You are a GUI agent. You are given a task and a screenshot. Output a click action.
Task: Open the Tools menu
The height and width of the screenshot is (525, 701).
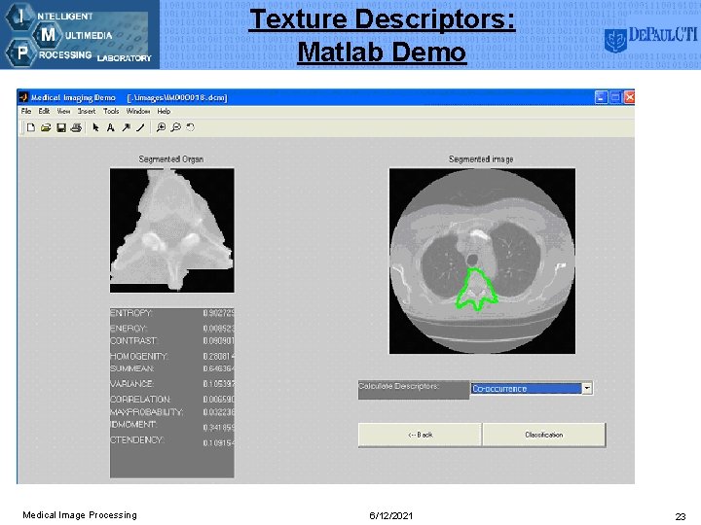coord(111,111)
